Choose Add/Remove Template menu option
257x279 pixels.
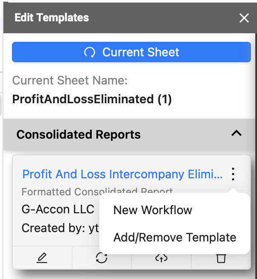[x=175, y=237]
